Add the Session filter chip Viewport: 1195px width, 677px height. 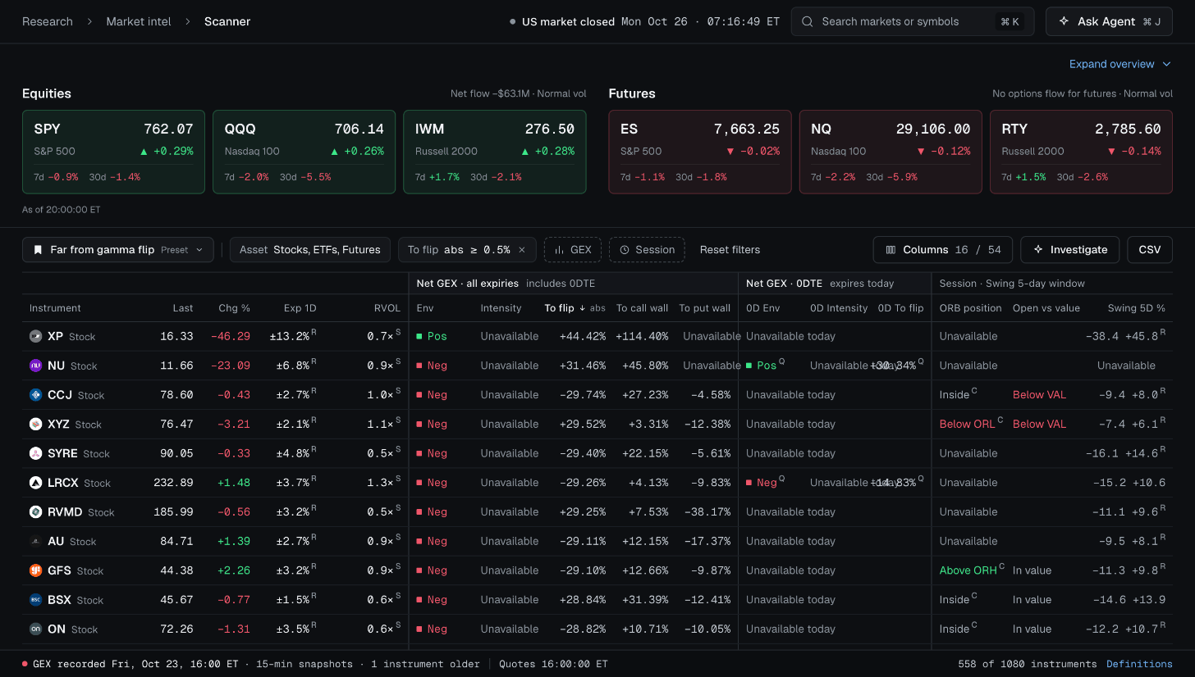click(x=647, y=250)
